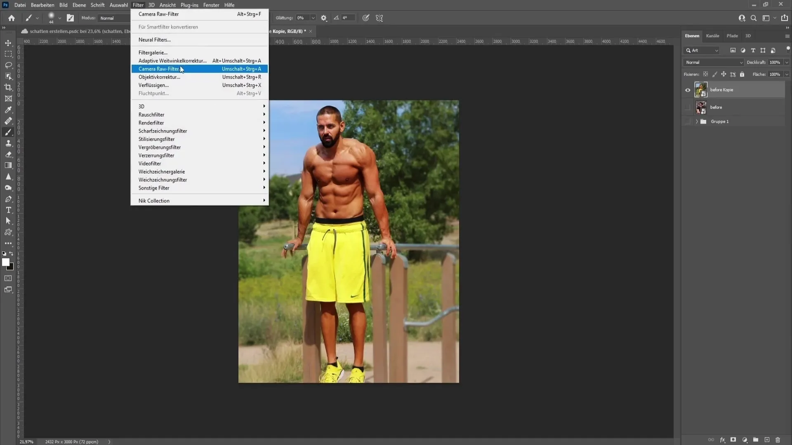Toggle smart object layer filter icon

[773, 50]
